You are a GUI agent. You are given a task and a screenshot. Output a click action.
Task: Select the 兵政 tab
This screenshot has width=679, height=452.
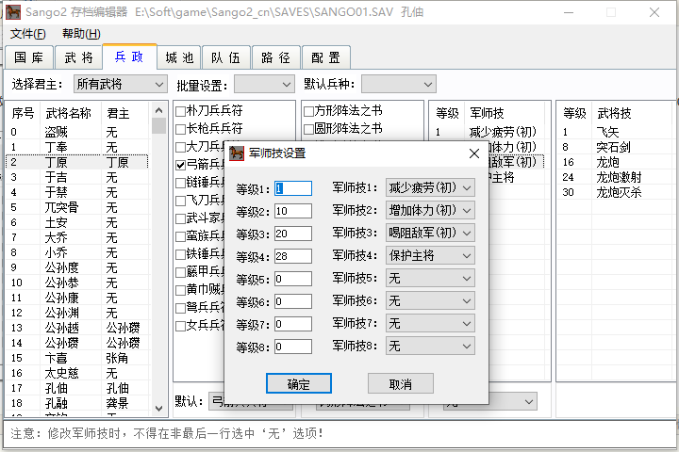tap(129, 56)
